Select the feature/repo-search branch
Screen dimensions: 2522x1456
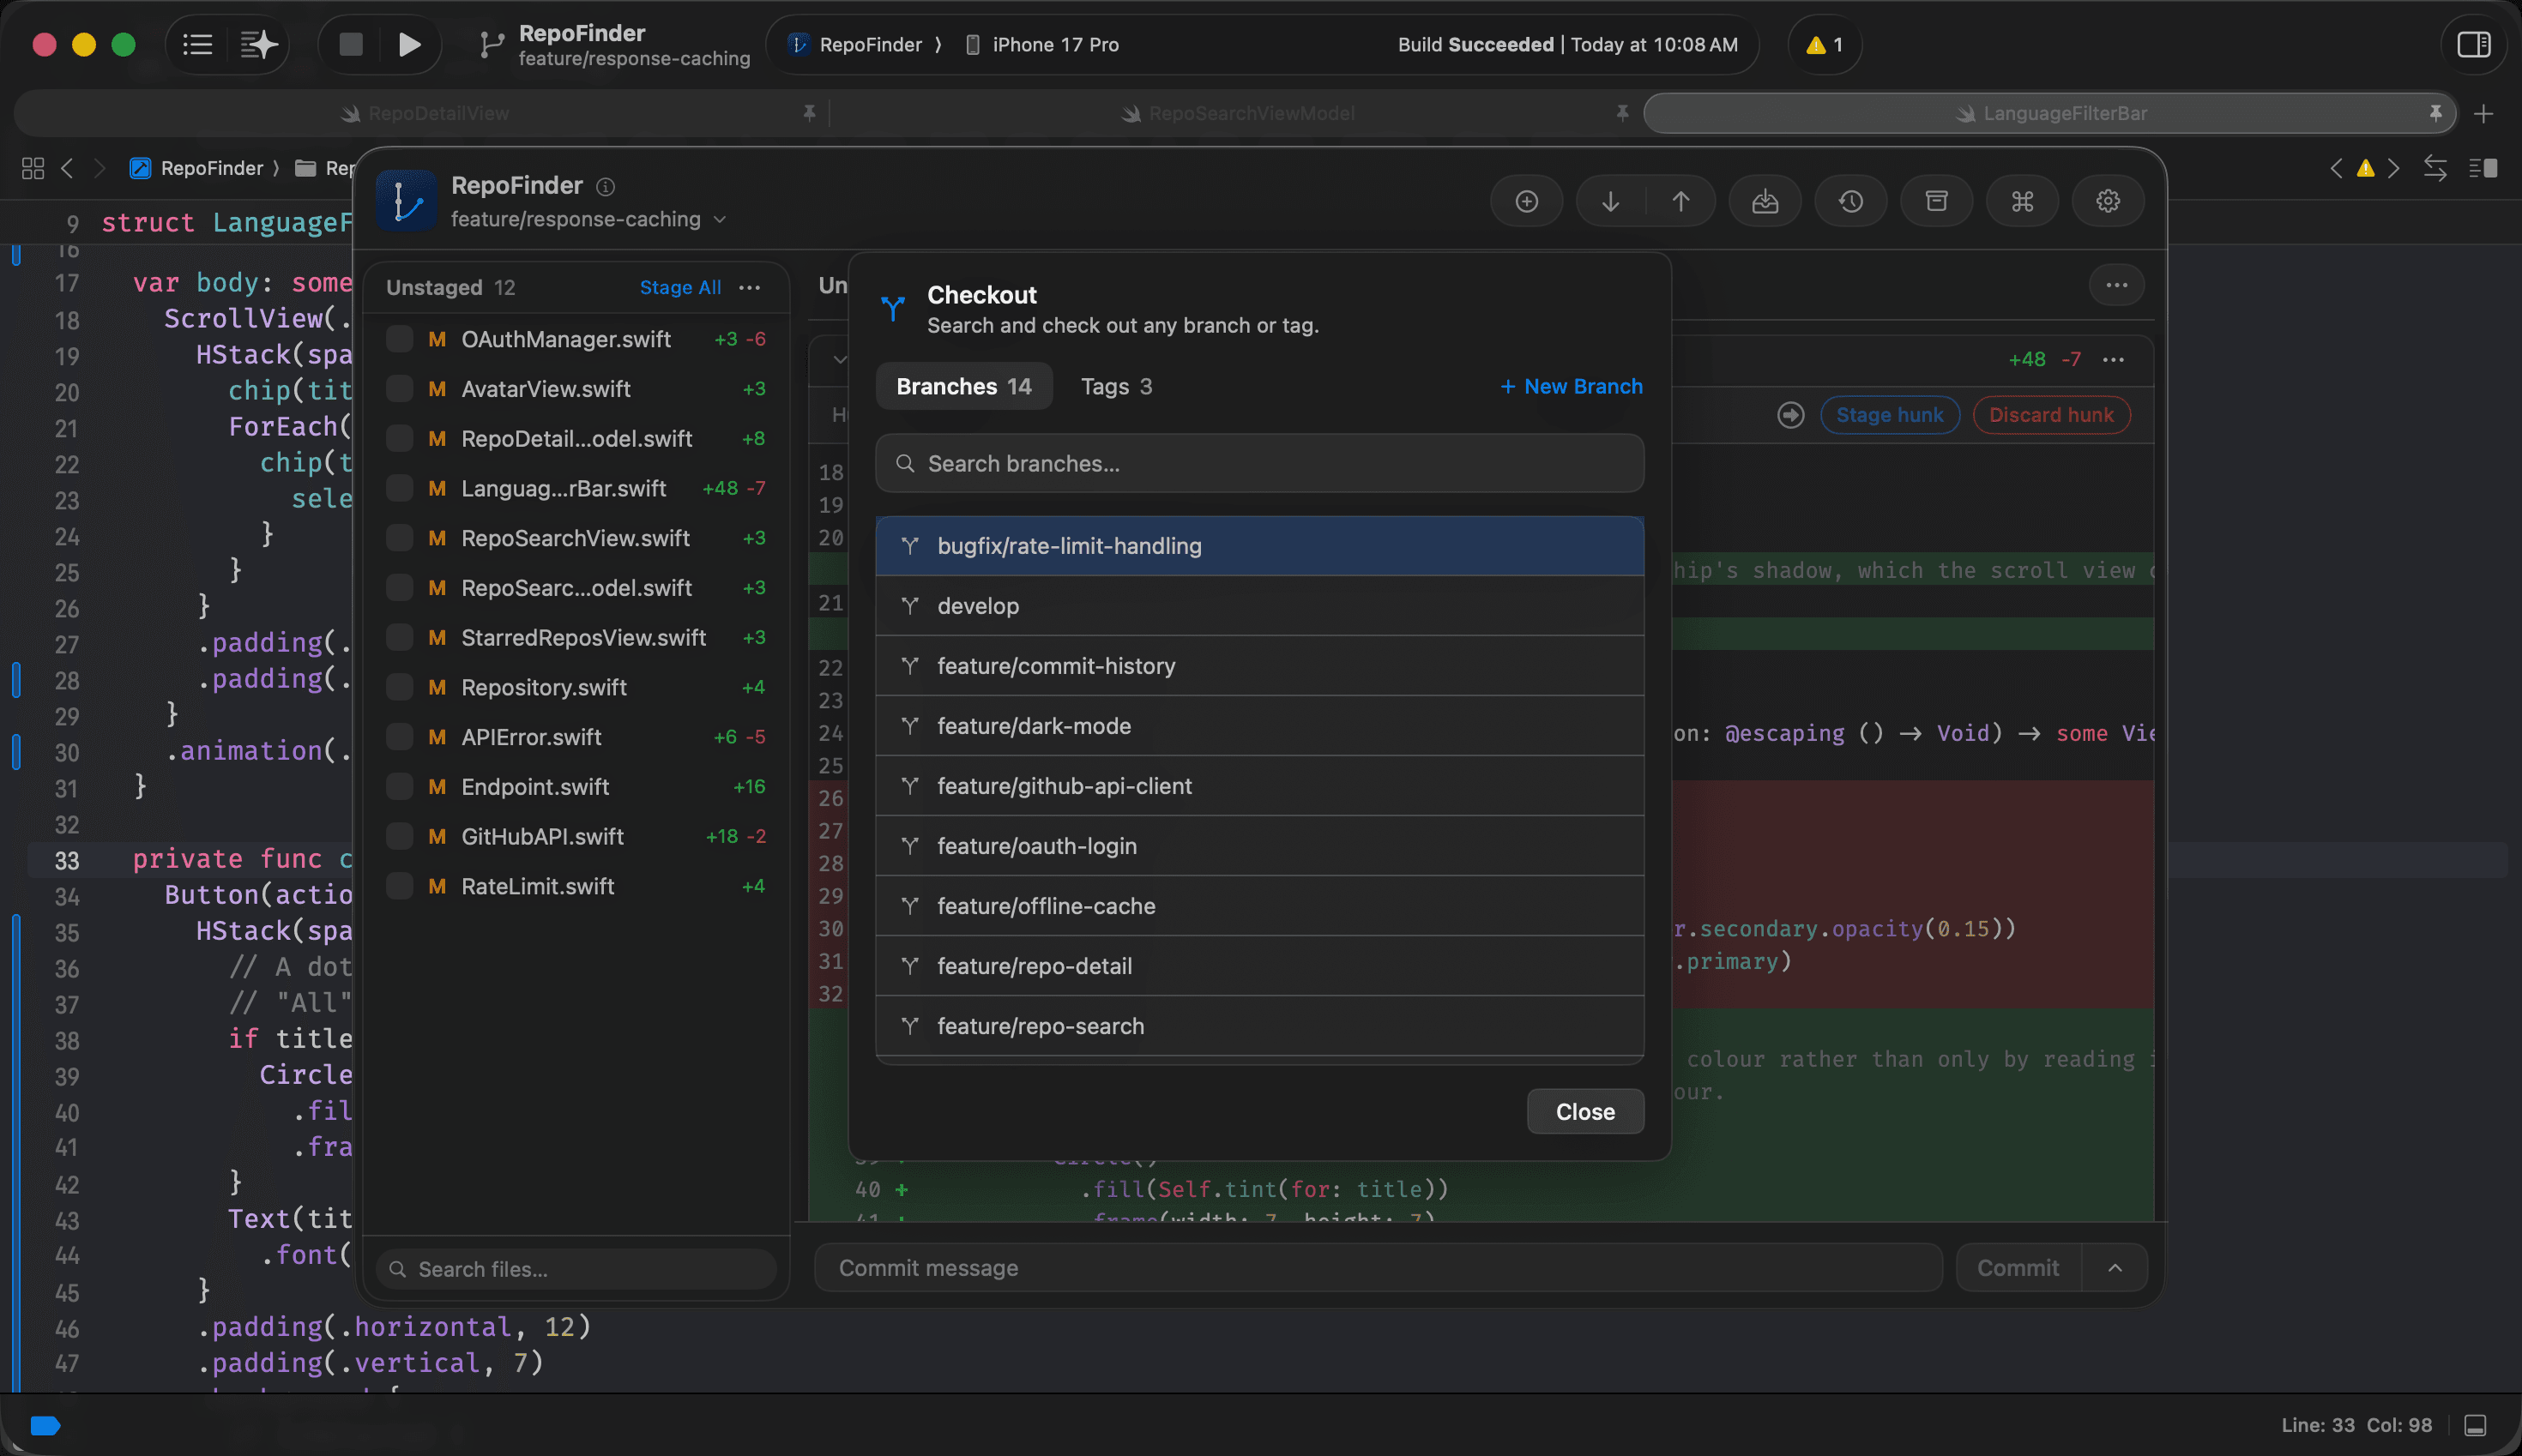point(1259,1026)
